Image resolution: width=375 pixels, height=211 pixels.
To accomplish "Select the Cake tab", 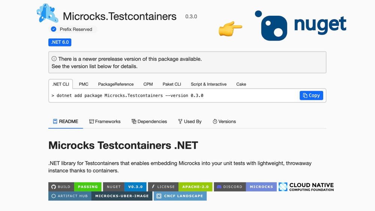I will pyautogui.click(x=241, y=84).
